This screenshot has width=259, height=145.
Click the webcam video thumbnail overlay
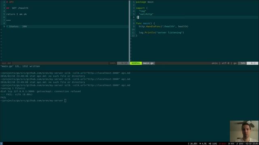tap(244, 131)
